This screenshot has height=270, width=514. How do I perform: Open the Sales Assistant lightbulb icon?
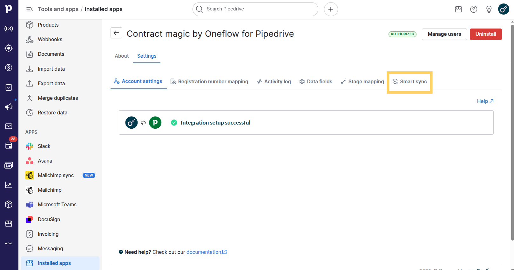point(489,9)
